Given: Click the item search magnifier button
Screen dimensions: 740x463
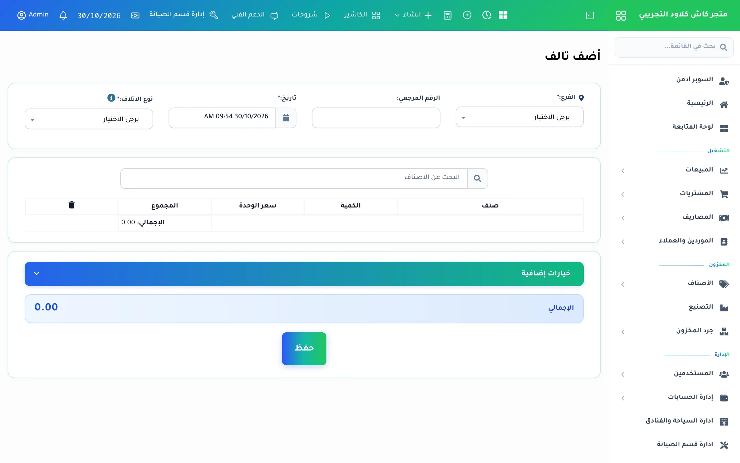Looking at the screenshot, I should click(477, 178).
